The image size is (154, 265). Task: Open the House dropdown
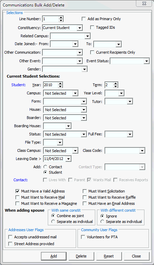tap(84, 110)
